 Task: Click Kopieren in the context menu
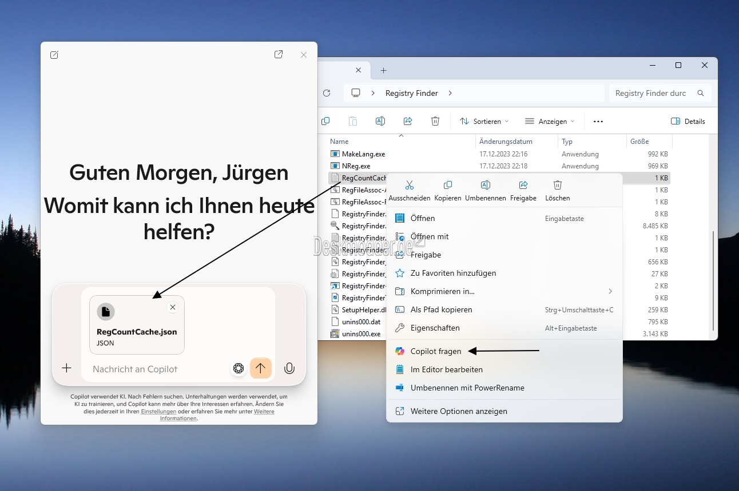pyautogui.click(x=447, y=191)
